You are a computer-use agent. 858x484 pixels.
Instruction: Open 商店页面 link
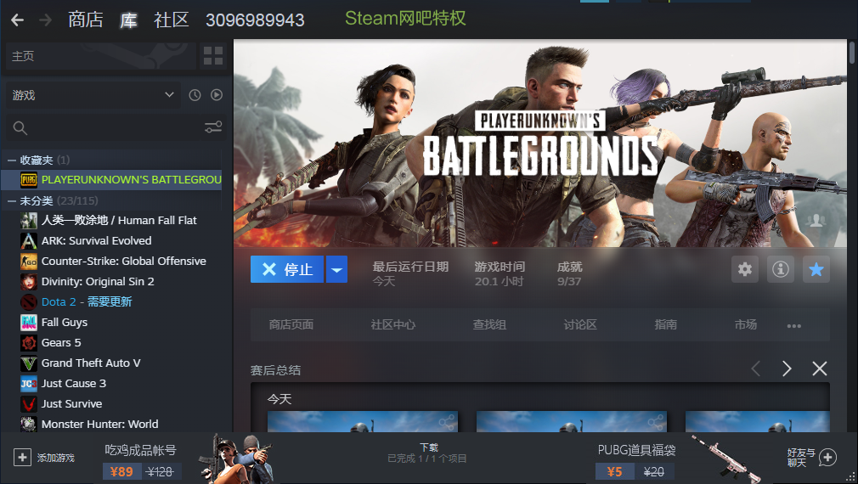click(x=291, y=325)
